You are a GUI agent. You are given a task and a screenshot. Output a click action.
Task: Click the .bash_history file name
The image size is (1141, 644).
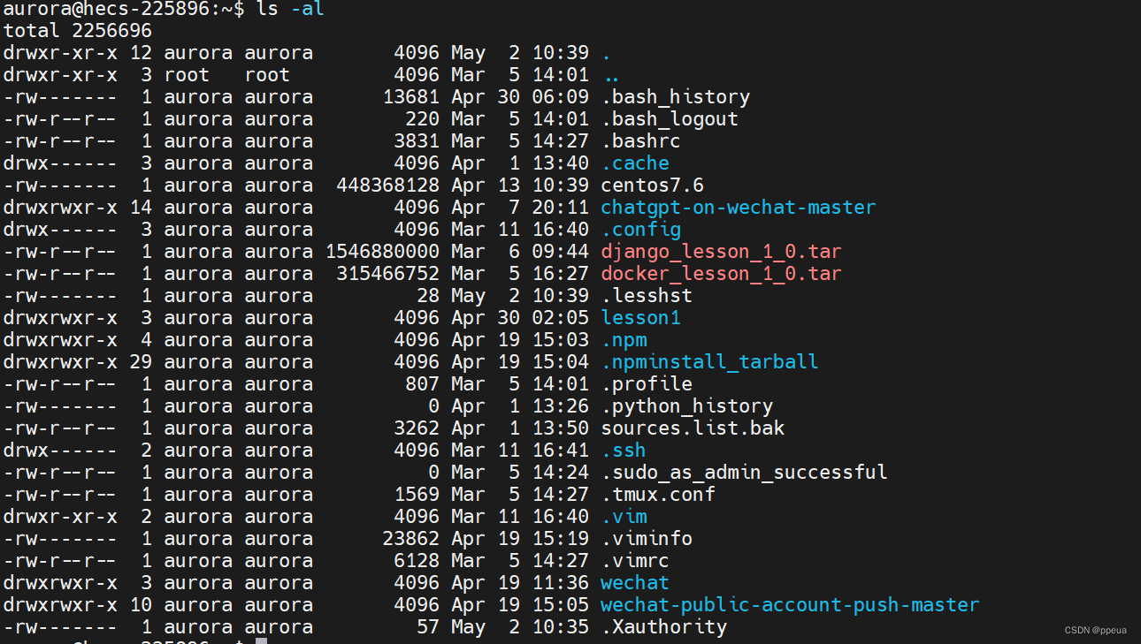click(x=675, y=97)
